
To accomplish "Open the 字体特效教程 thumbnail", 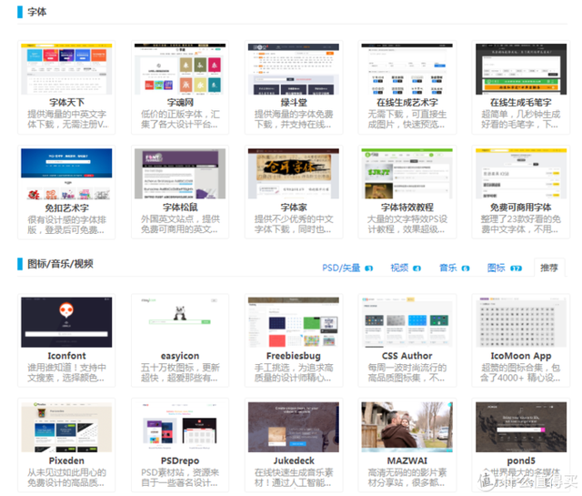I will point(407,173).
